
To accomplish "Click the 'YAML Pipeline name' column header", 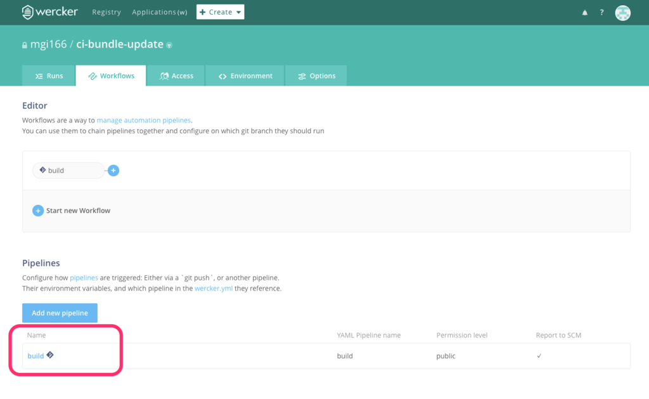I will [369, 335].
